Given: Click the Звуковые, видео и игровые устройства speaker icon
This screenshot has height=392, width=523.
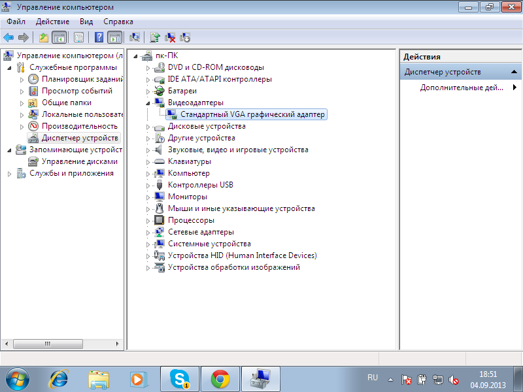Looking at the screenshot, I should point(160,150).
